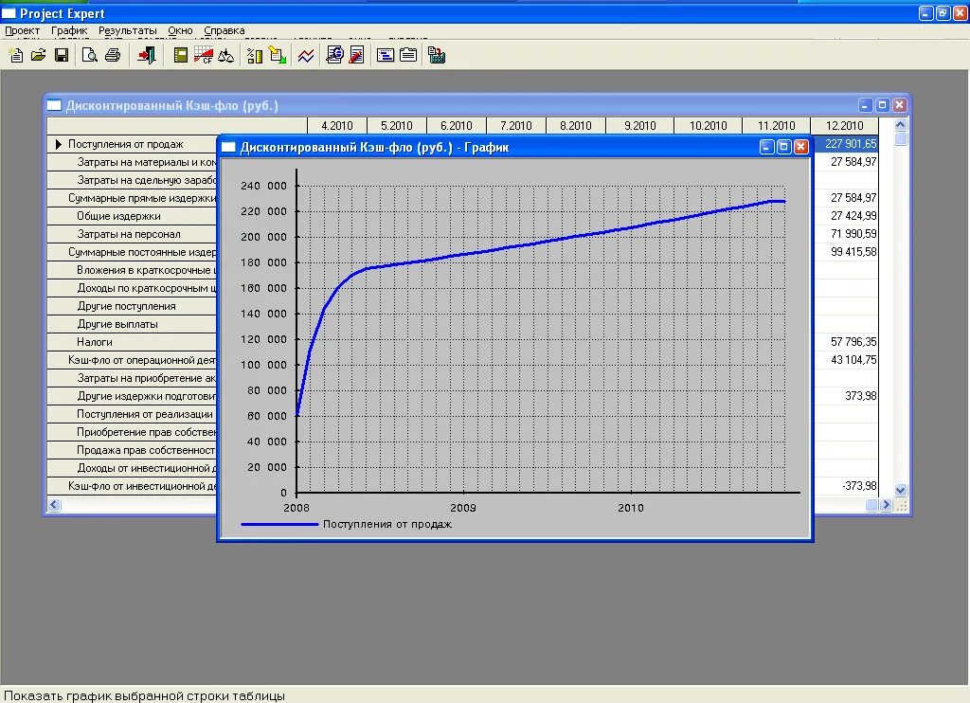Image resolution: width=970 pixels, height=703 pixels.
Task: Click the cell with value 71 990,59
Action: coord(846,234)
